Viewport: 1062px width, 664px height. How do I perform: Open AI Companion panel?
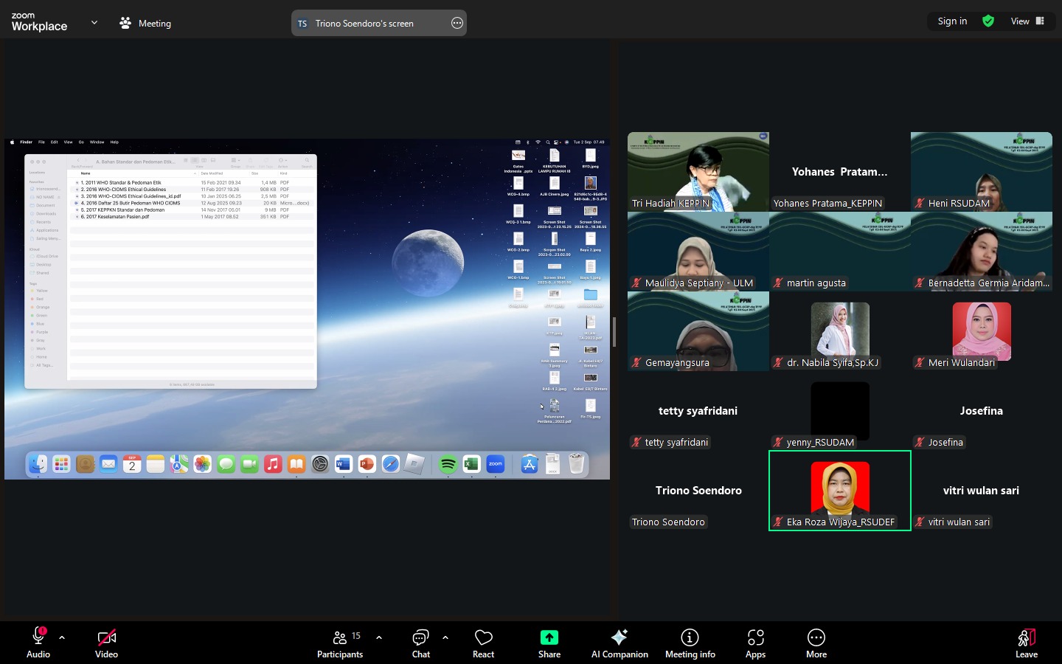(x=619, y=643)
